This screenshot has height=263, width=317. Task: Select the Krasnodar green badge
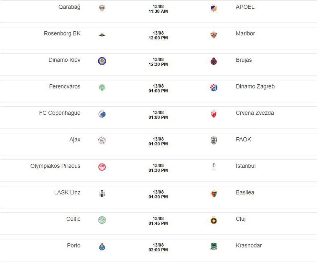coord(213,247)
